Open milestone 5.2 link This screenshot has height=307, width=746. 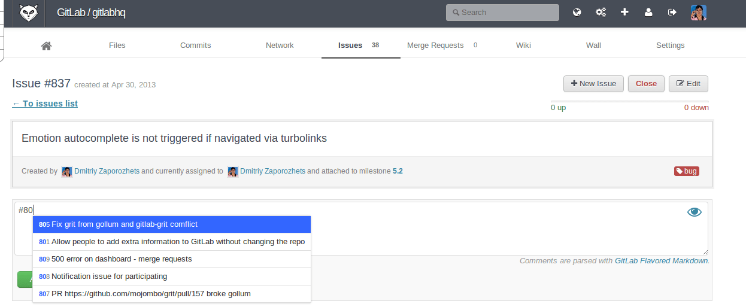[398, 171]
